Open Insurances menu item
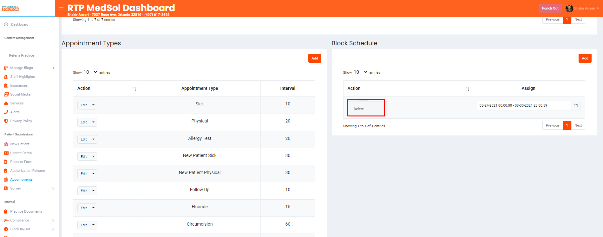The width and height of the screenshot is (603, 237). coord(19,85)
